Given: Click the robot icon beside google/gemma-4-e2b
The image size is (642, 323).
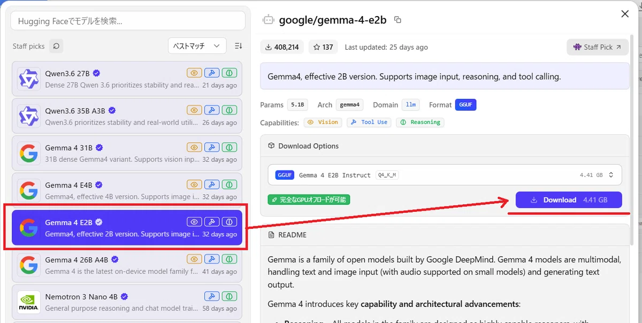Looking at the screenshot, I should 268,20.
